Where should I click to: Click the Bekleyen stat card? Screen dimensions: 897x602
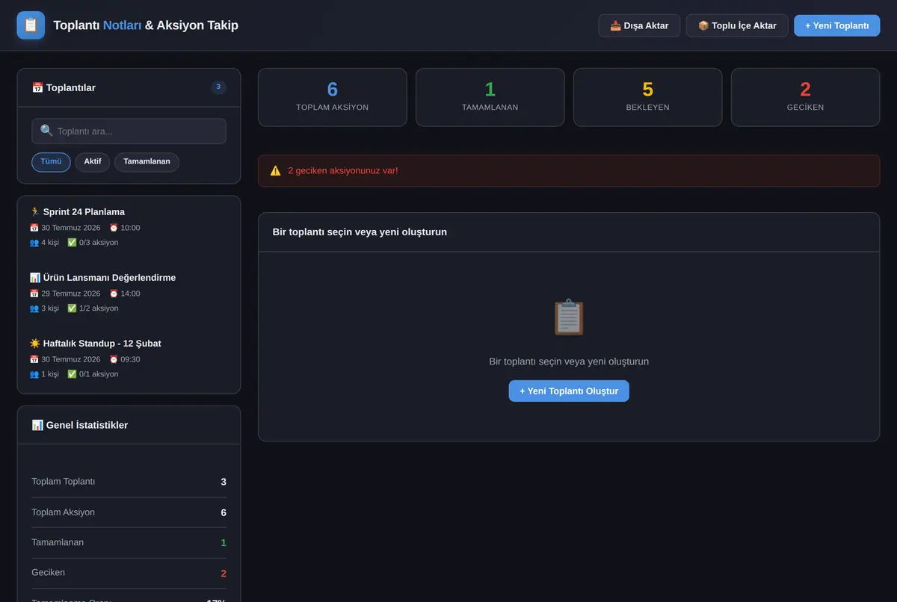648,97
